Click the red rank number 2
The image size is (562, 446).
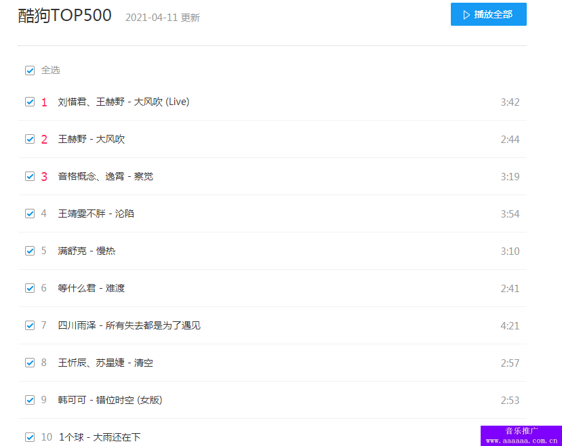pyautogui.click(x=44, y=140)
